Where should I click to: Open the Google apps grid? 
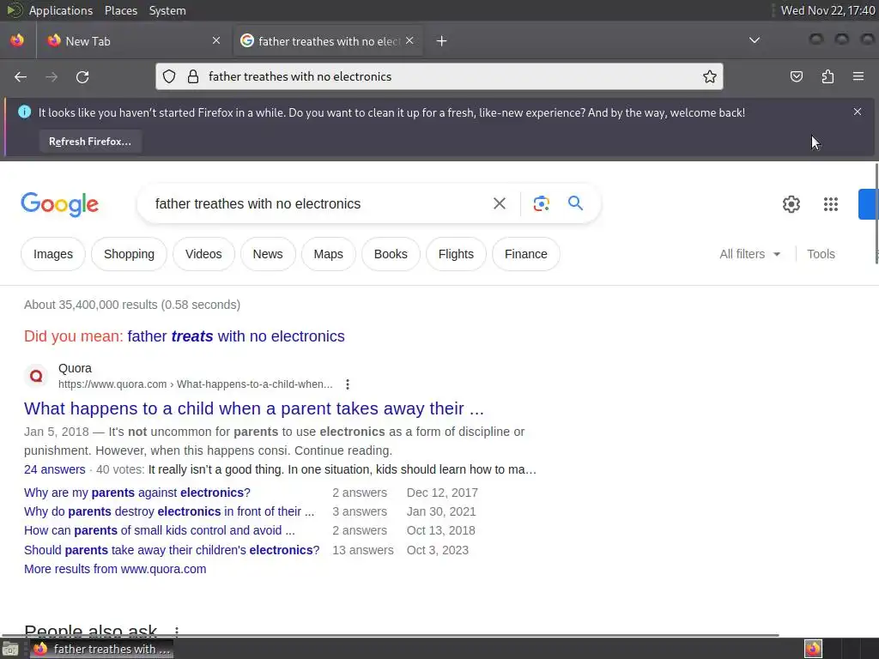[831, 204]
